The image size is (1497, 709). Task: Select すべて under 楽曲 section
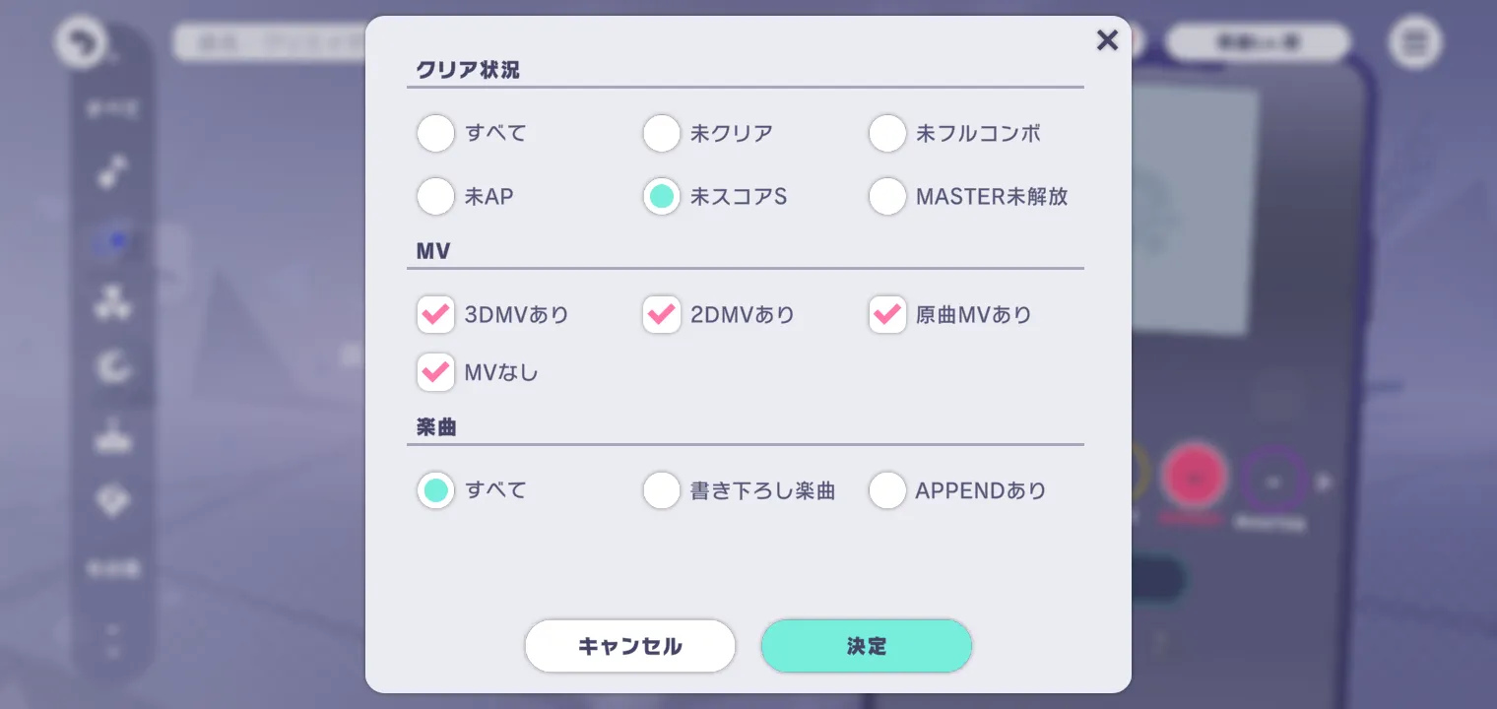[x=435, y=489]
